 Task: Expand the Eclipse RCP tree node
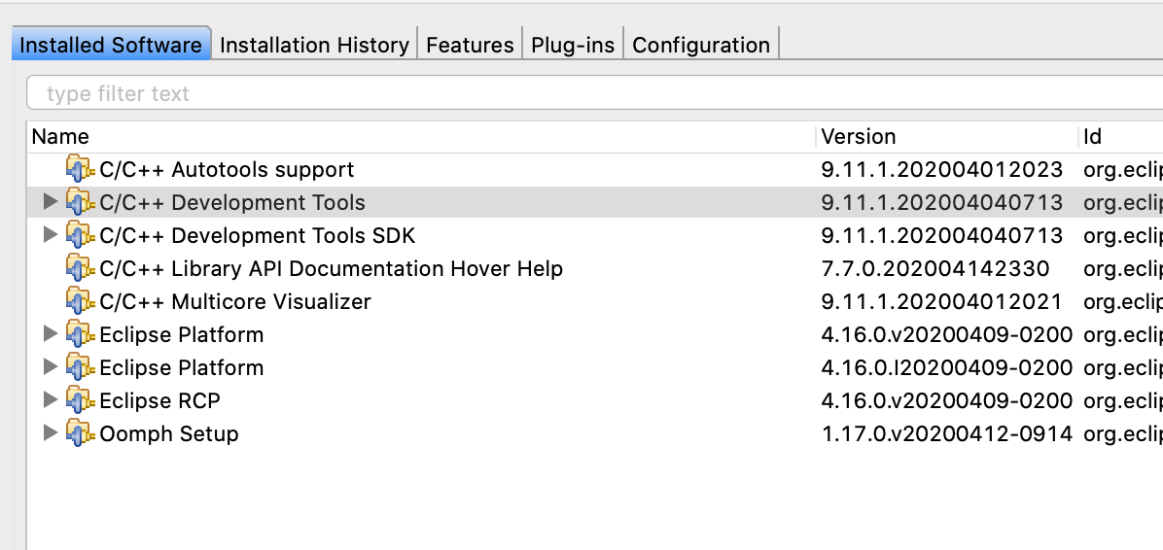point(51,400)
